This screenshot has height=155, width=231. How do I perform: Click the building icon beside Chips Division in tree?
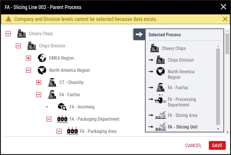[x=32, y=46]
